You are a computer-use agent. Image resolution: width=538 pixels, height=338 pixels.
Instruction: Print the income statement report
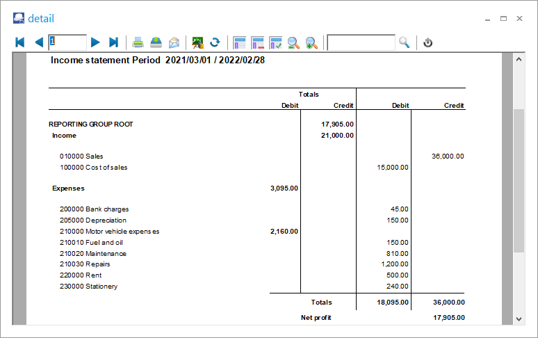[139, 42]
